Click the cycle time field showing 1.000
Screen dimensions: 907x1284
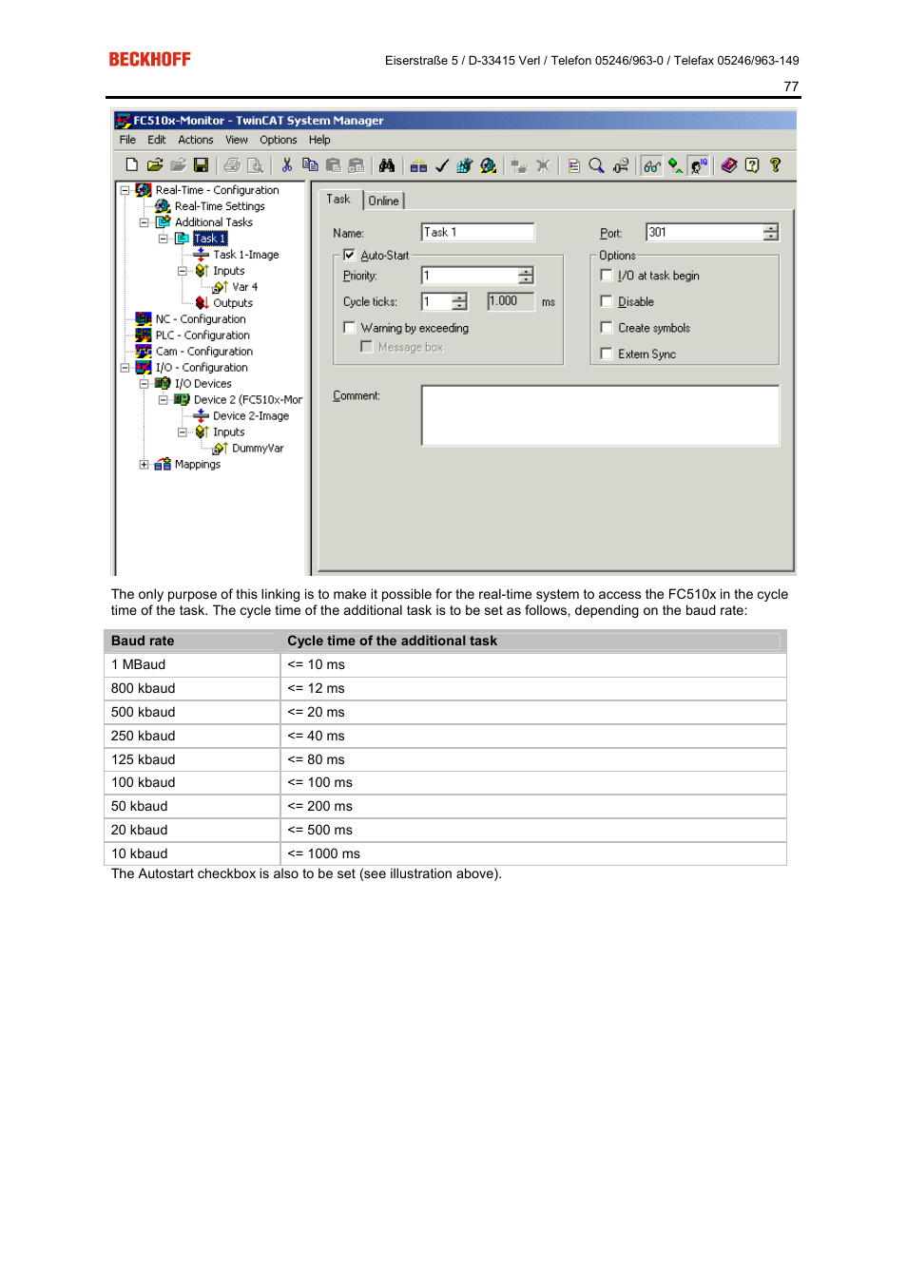click(x=511, y=301)
